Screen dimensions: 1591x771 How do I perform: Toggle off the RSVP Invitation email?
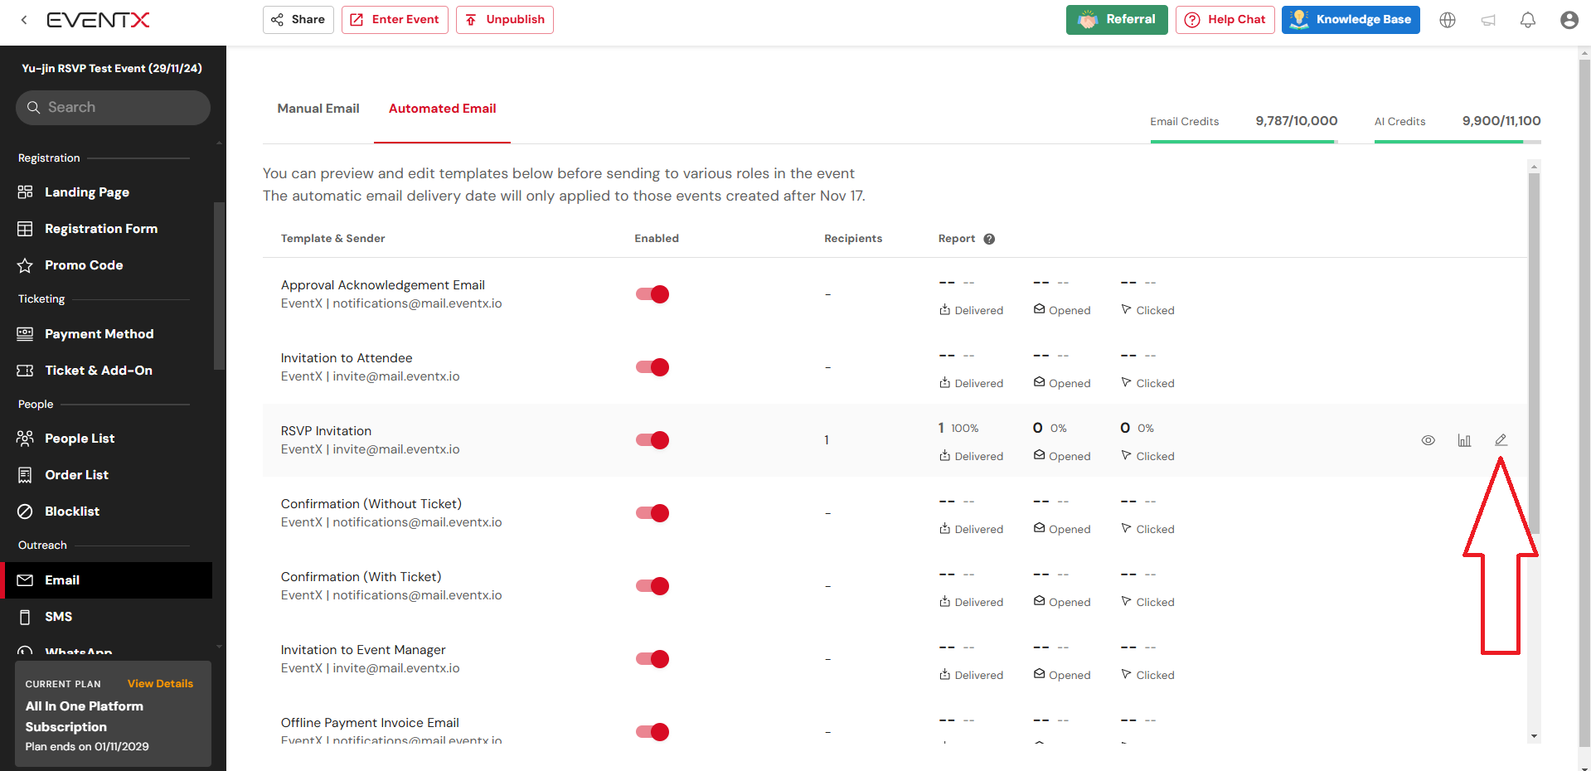(x=652, y=440)
